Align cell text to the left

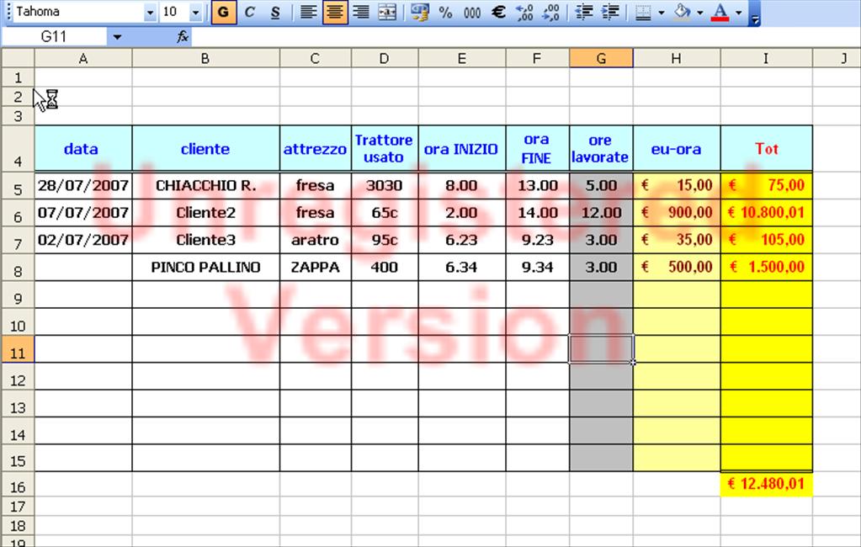(x=309, y=13)
